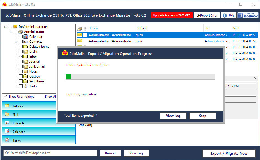Click the output path input field
Screen dimensions: 260x160
click(x=50, y=153)
